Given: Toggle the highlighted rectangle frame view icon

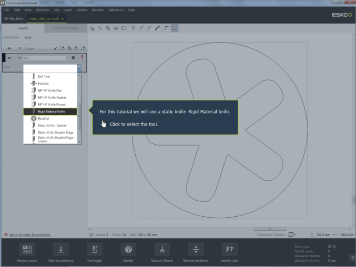Looking at the screenshot, I should pyautogui.click(x=174, y=28).
